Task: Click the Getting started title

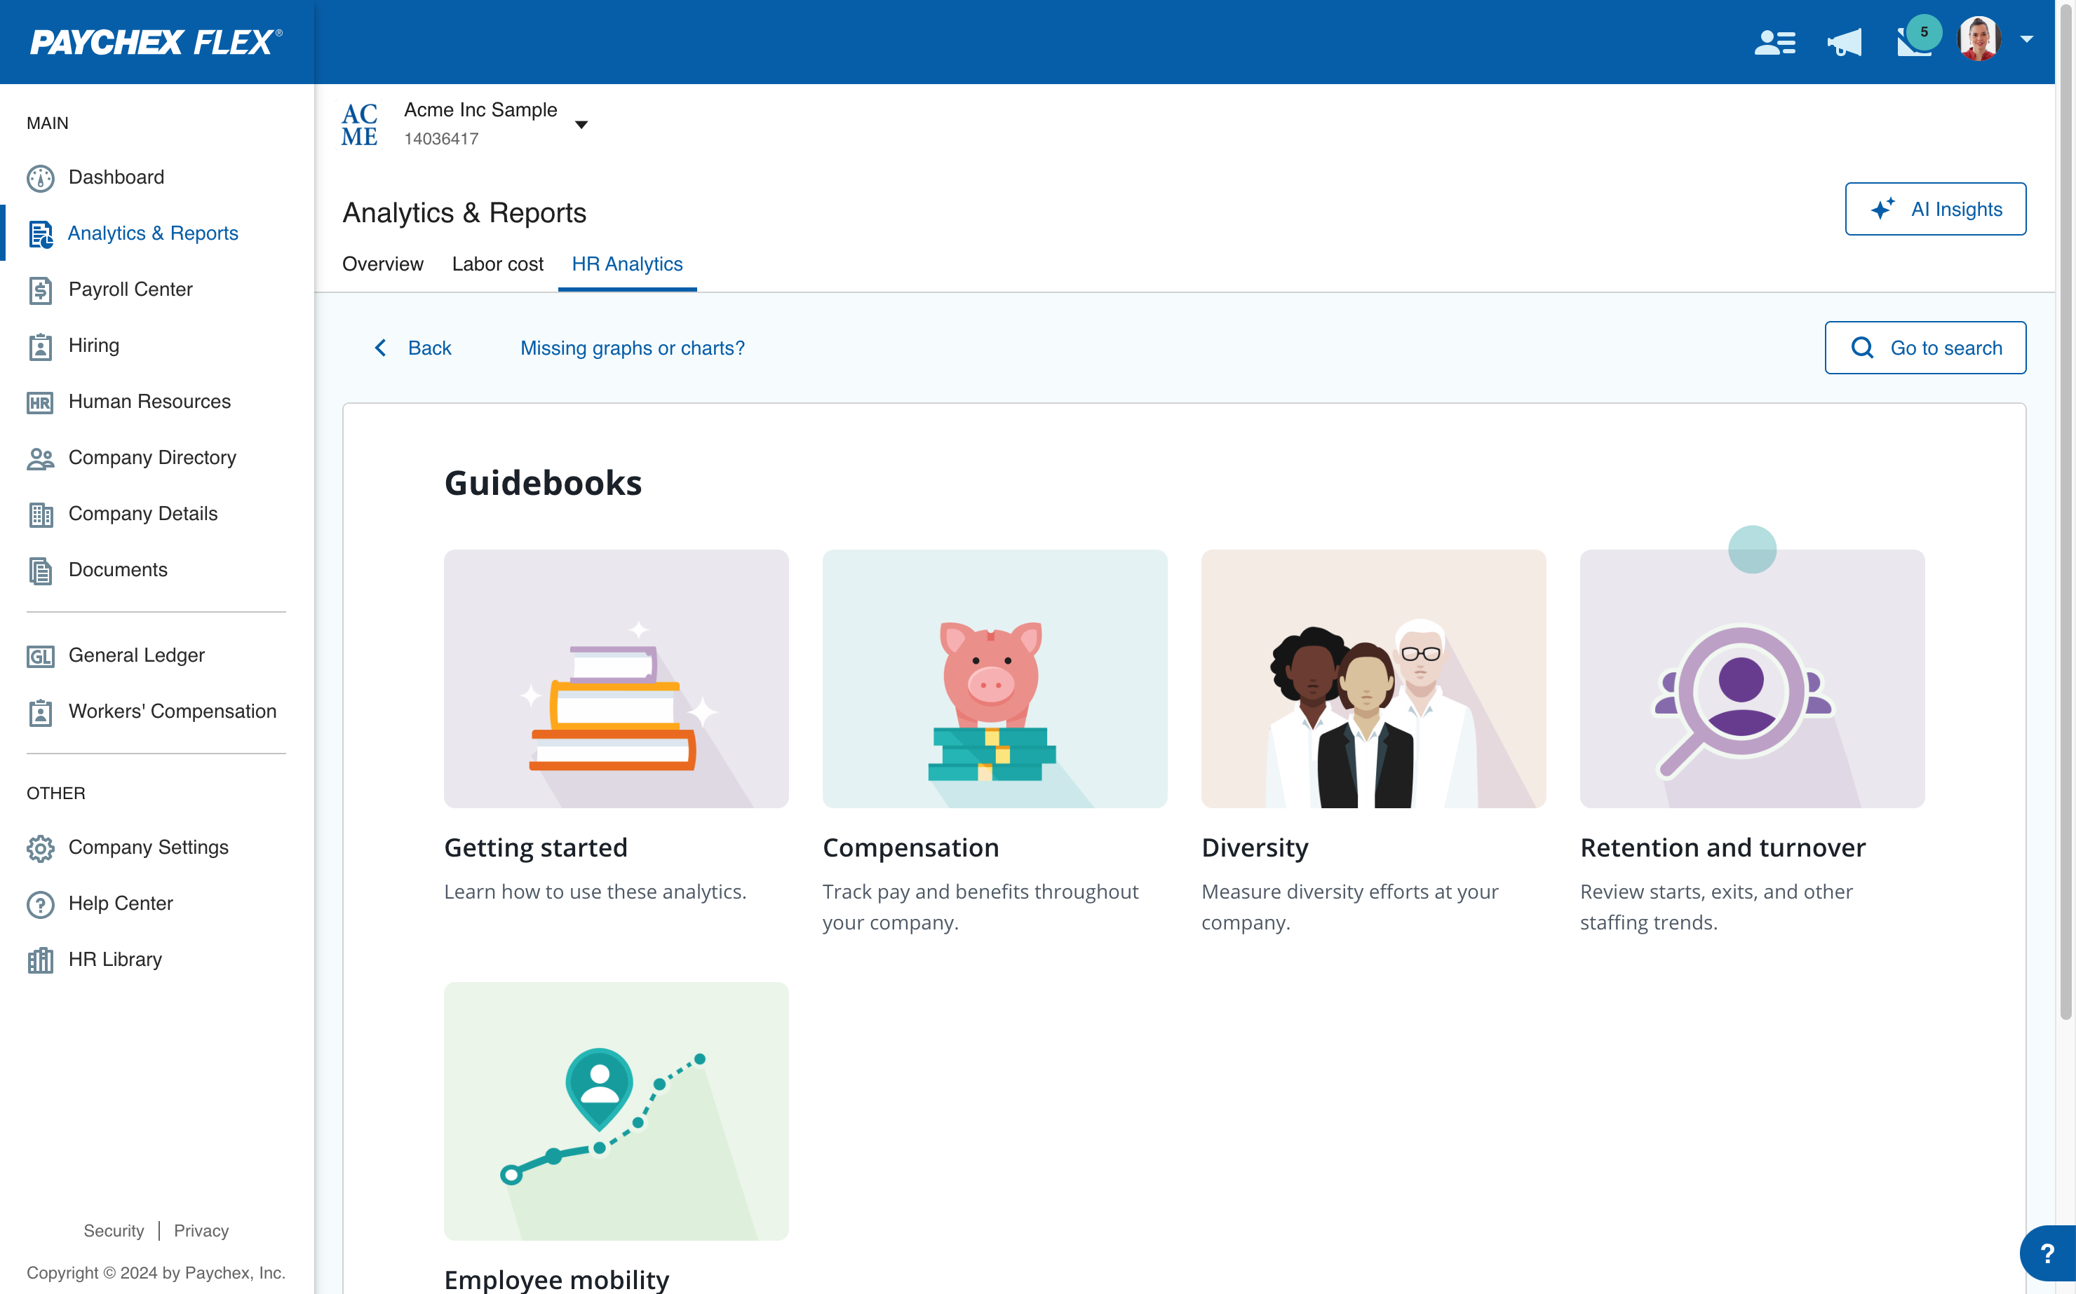Action: coord(536,847)
